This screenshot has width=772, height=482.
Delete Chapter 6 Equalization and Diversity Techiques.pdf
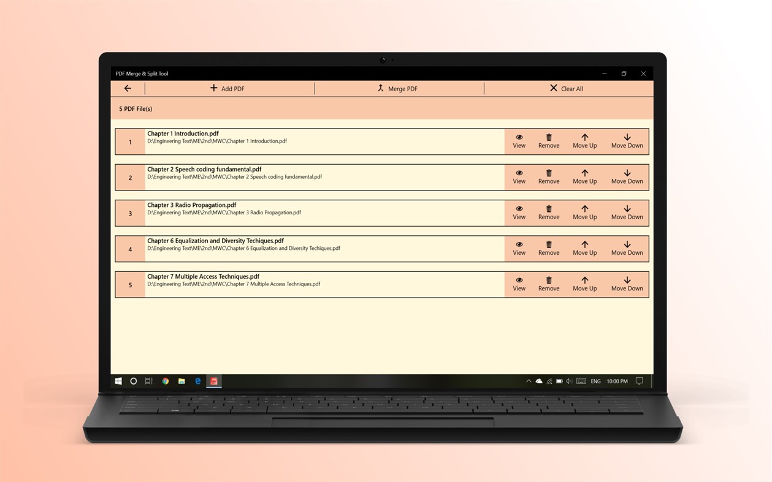coord(548,248)
